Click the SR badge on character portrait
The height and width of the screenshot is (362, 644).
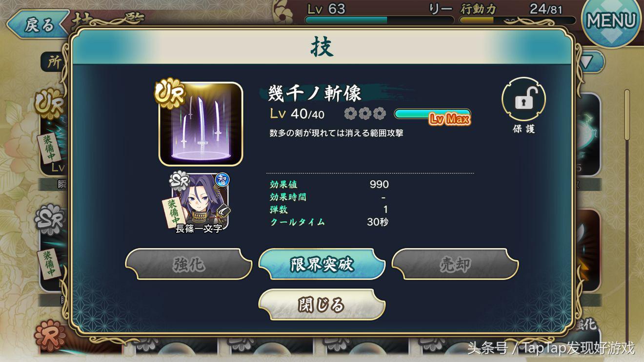[180, 181]
